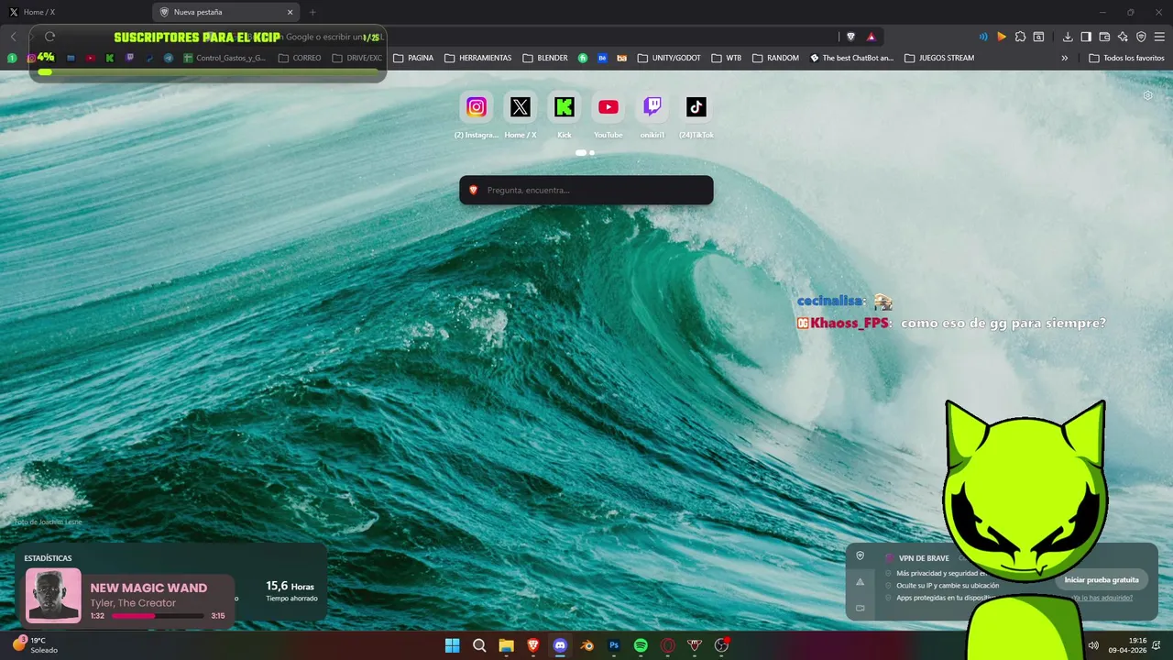Open a new tab with plus button
Viewport: 1173px width, 660px height.
(x=312, y=12)
